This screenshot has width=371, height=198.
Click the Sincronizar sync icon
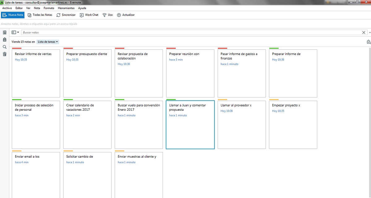point(58,15)
